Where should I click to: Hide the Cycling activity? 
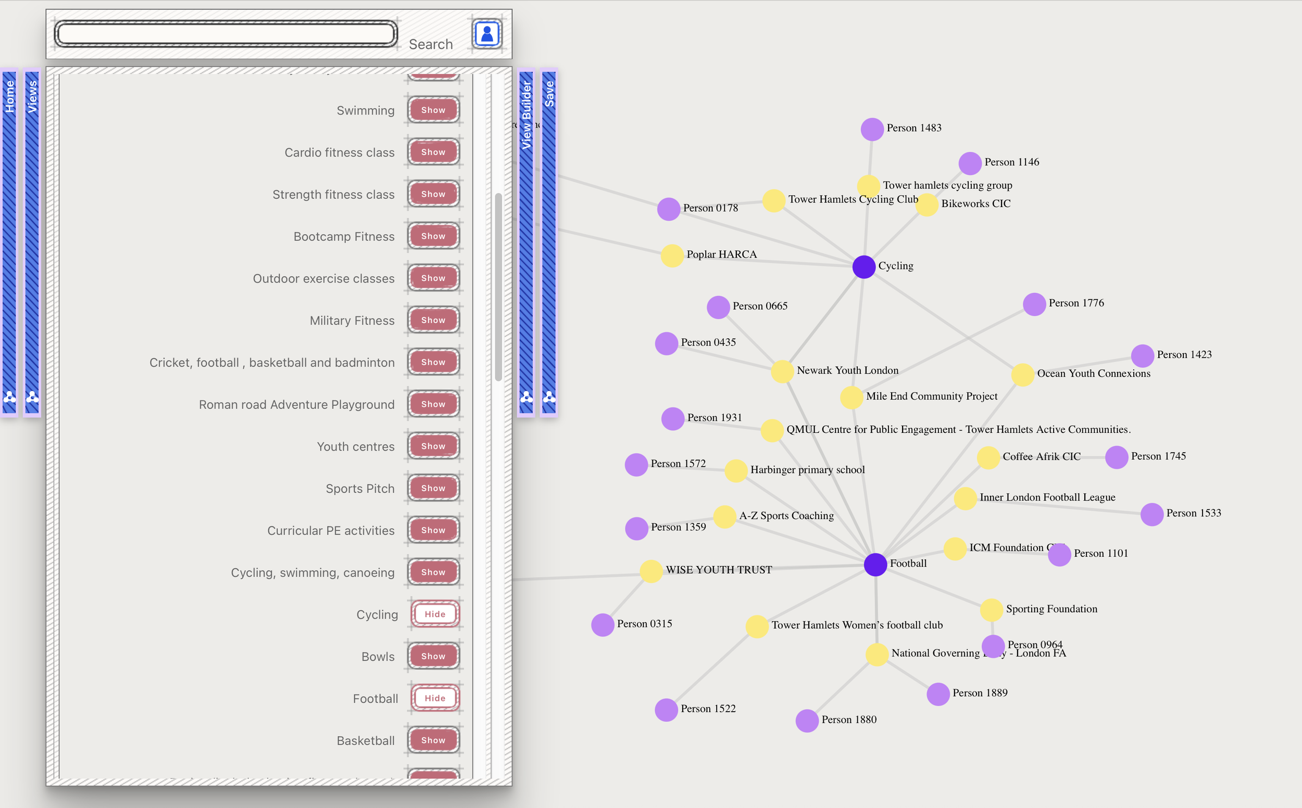[434, 614]
